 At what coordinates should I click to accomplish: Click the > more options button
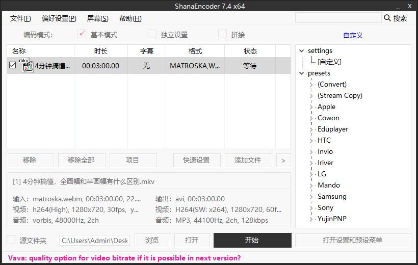click(283, 160)
